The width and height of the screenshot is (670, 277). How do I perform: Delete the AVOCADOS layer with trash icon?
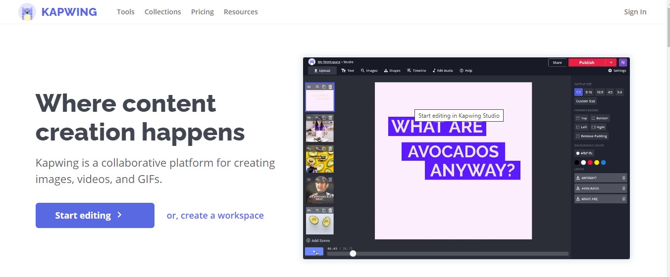point(623,188)
